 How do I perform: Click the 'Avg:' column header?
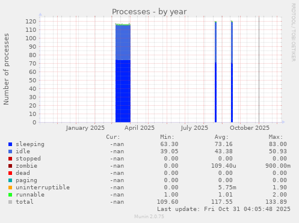[x=221, y=137]
